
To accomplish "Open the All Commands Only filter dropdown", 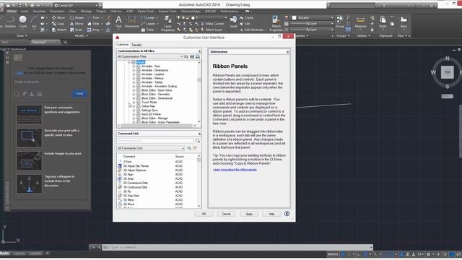I will point(151,148).
